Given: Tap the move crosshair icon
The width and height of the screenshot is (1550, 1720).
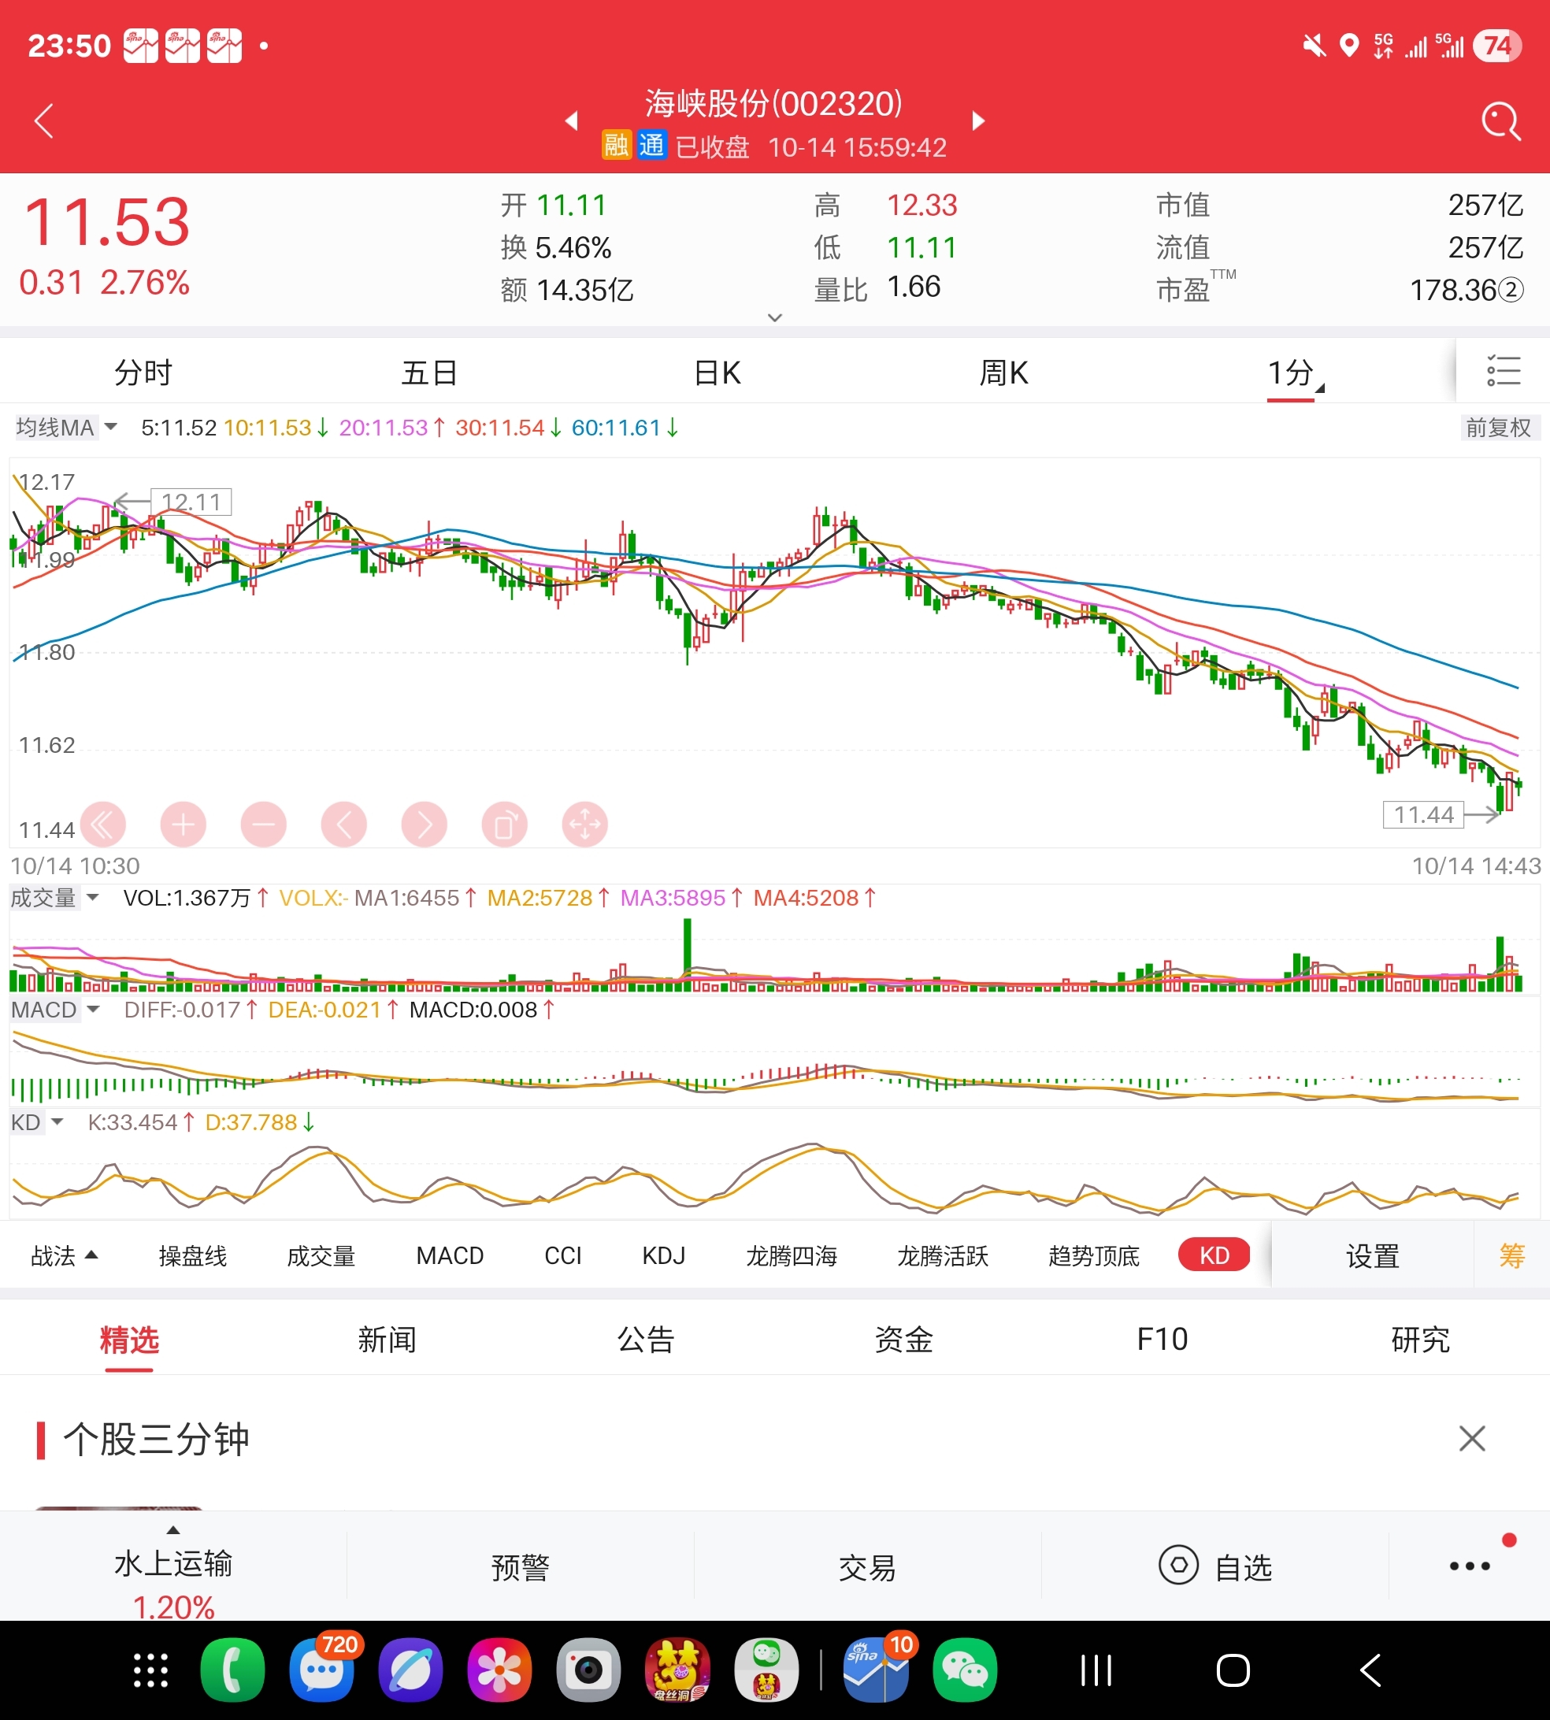Looking at the screenshot, I should (585, 825).
